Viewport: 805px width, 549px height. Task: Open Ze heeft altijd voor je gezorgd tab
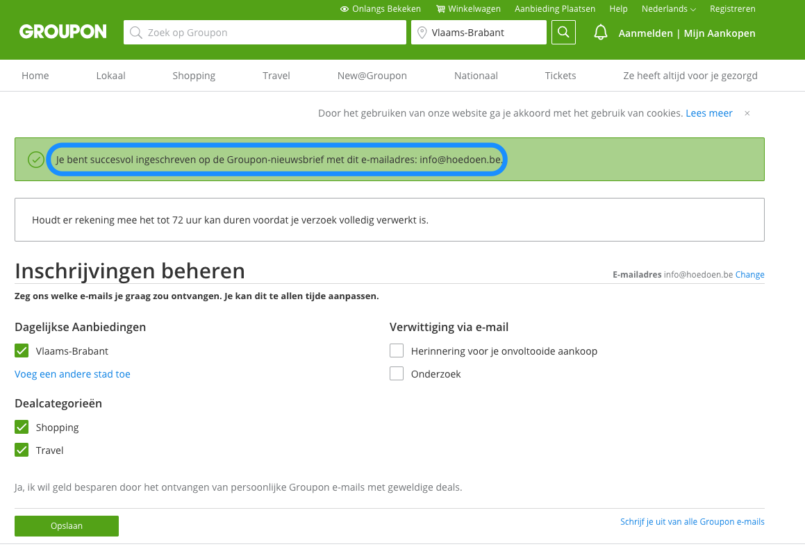690,76
